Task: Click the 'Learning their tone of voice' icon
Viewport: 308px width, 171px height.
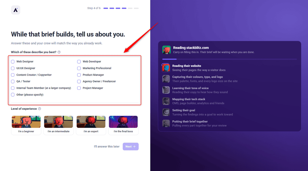Action: click(x=166, y=90)
